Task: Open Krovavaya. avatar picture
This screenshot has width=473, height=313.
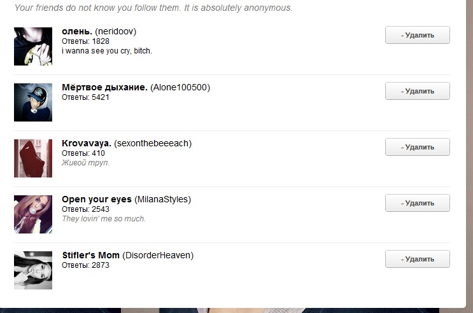Action: 33,158
